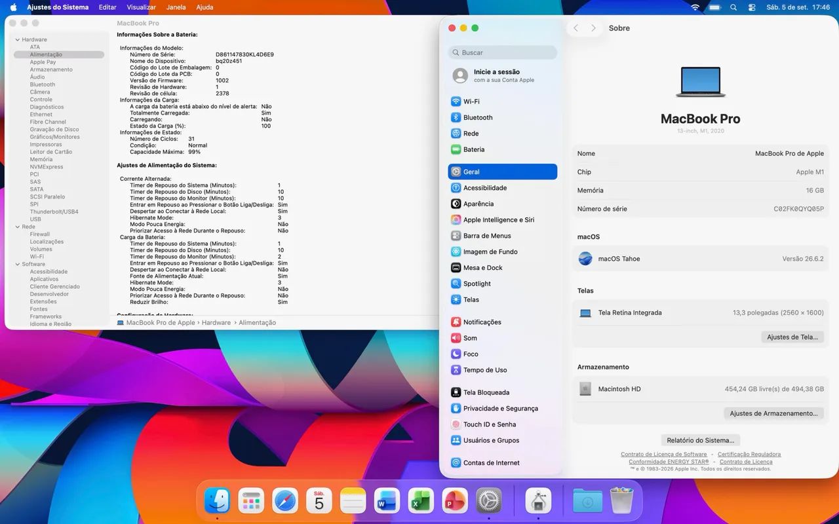This screenshot has height=524, width=839.
Task: Open Contas de Internet settings
Action: coord(503,463)
